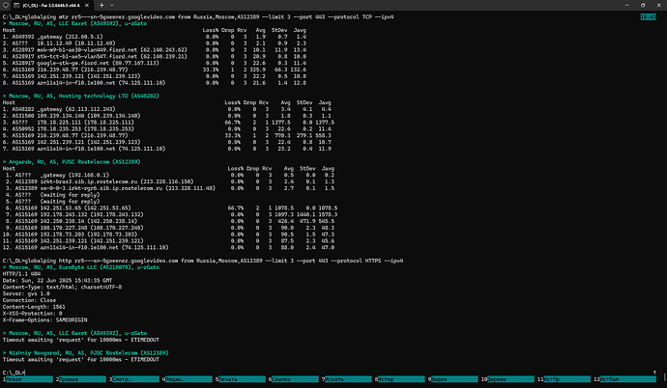Viewport: 667px width, 388px height.
Task: Click the first globalping mtr command line
Action: tap(198, 17)
